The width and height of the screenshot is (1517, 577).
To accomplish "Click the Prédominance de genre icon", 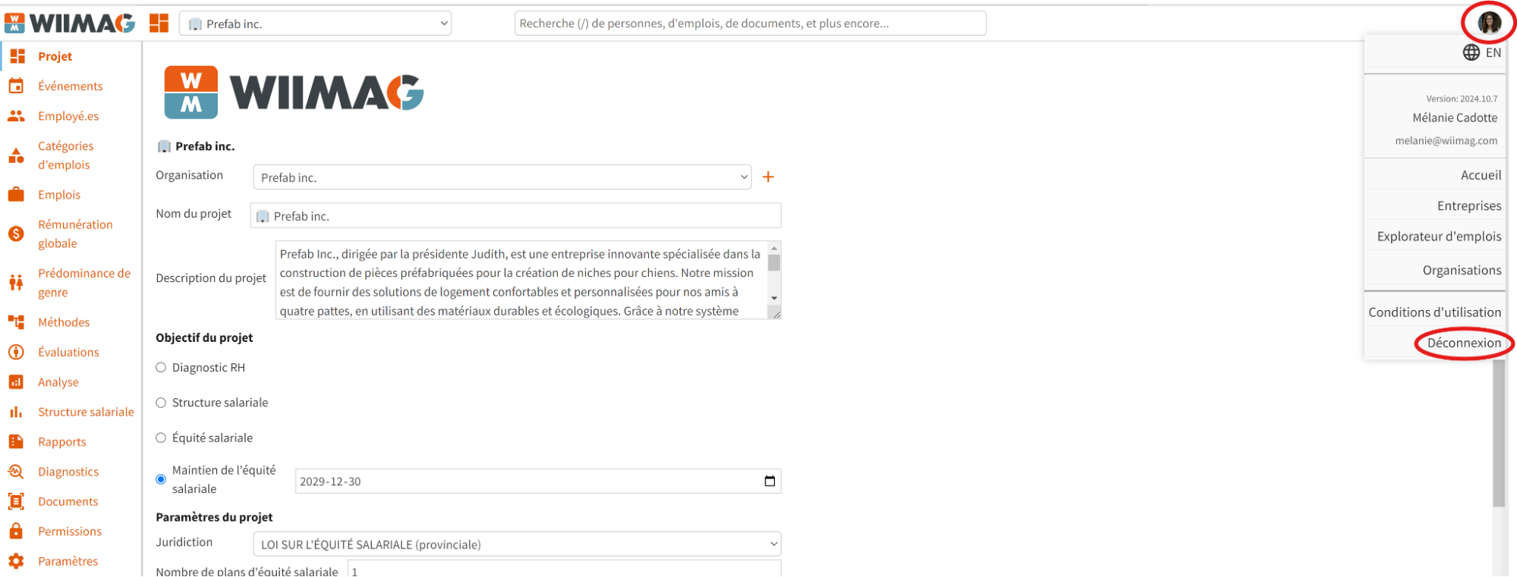I will [x=16, y=282].
